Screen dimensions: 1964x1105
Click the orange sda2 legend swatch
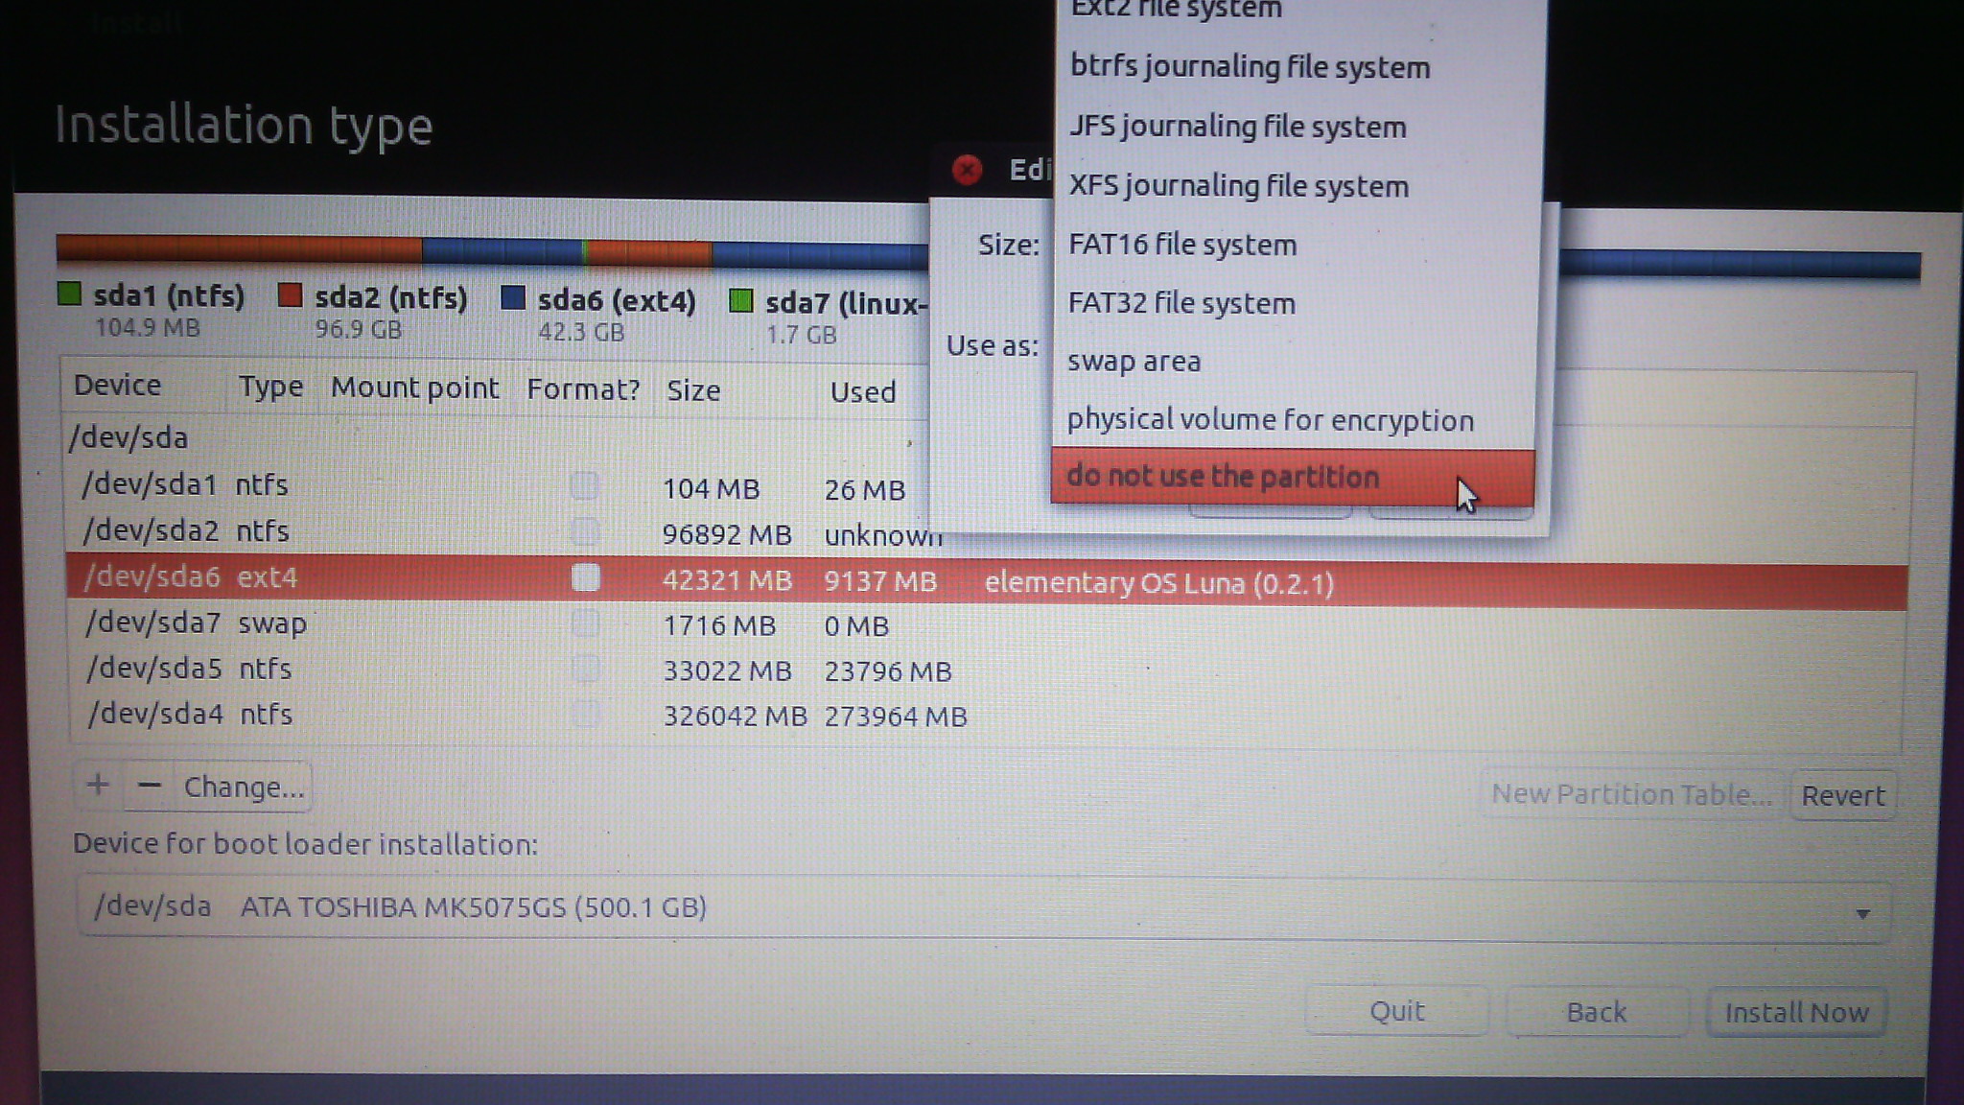coord(290,295)
